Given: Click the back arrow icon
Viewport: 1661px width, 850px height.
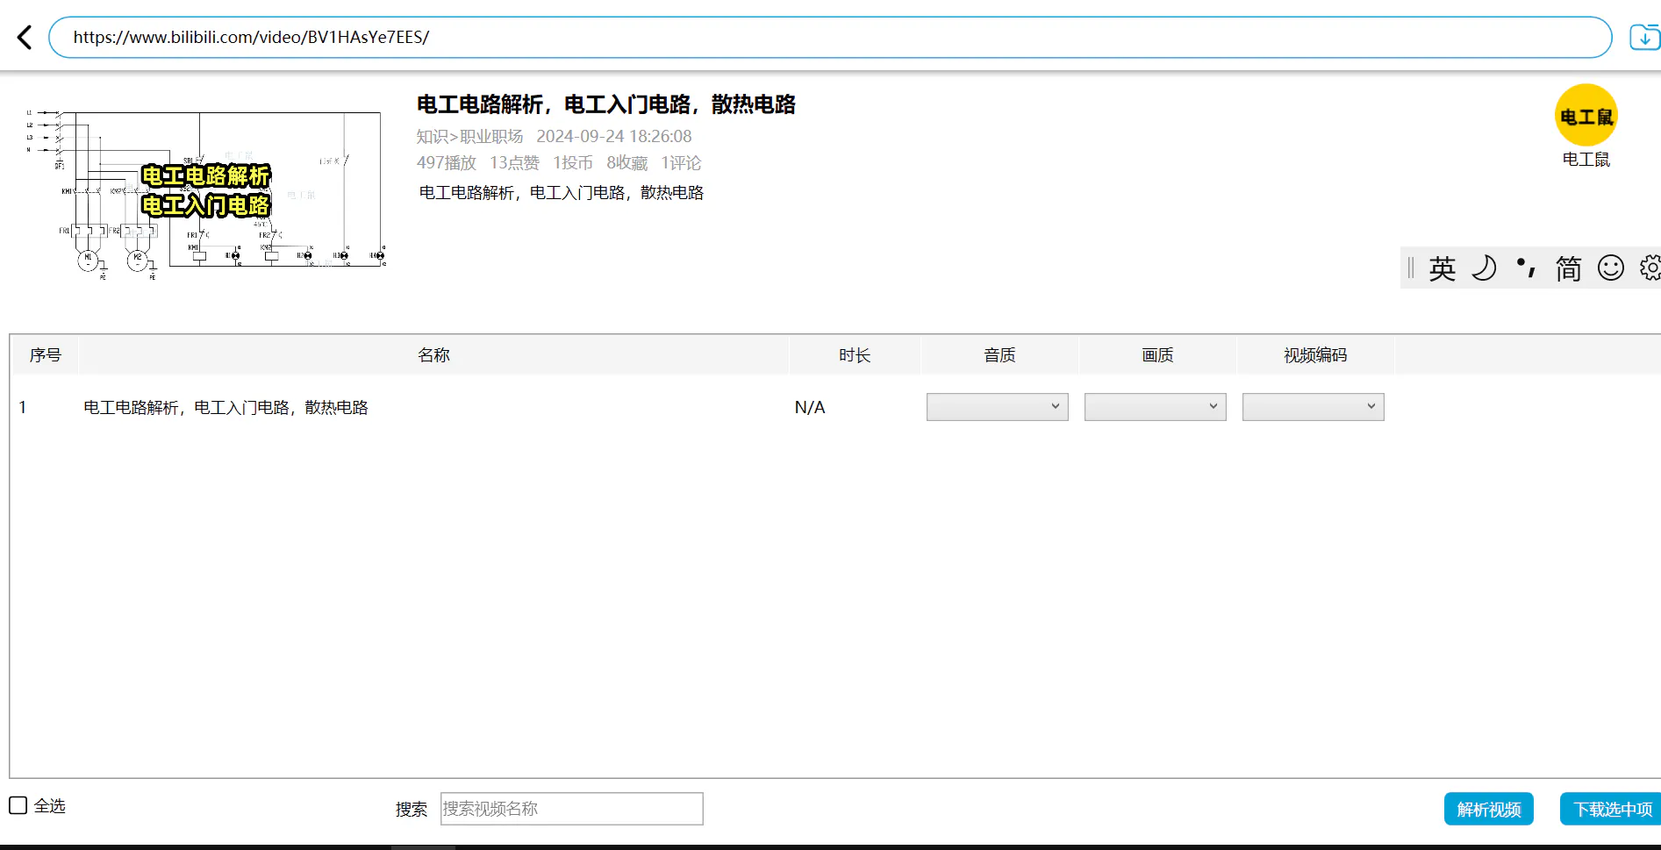Looking at the screenshot, I should (x=25, y=38).
